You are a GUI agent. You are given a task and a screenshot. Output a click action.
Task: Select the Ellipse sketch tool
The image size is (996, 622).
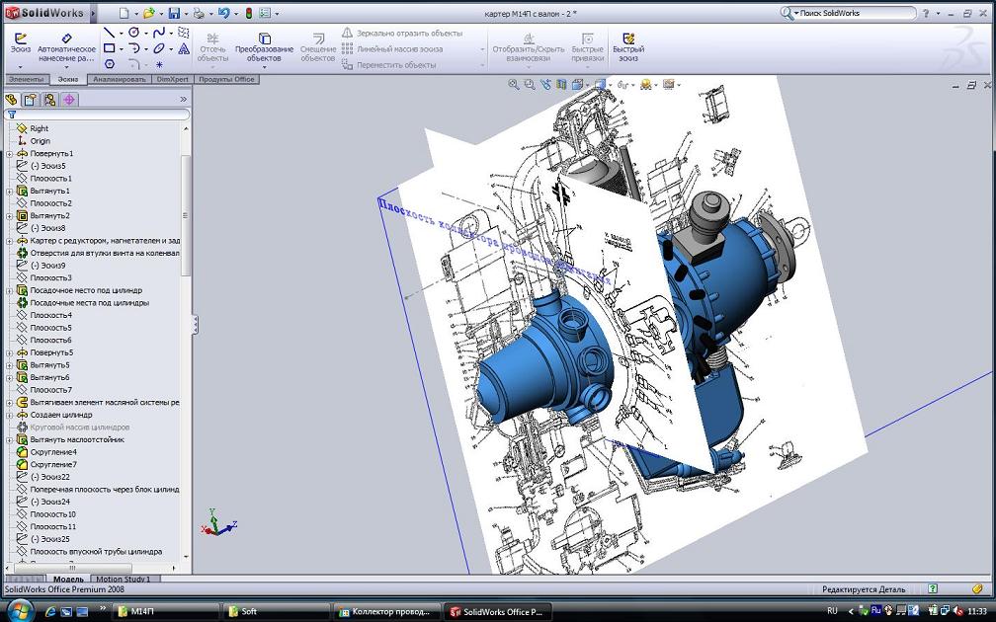pyautogui.click(x=159, y=48)
